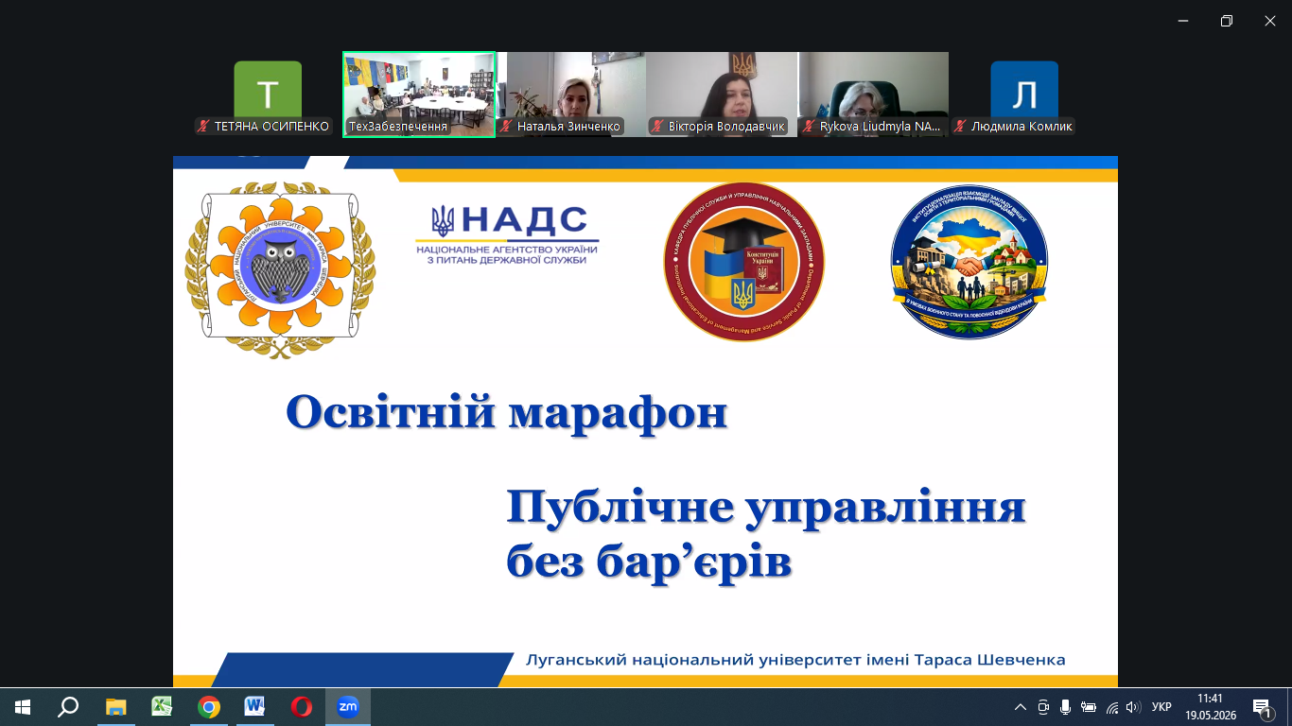Expand the hidden system tray icons chevron
The width and height of the screenshot is (1292, 726).
tap(1020, 707)
